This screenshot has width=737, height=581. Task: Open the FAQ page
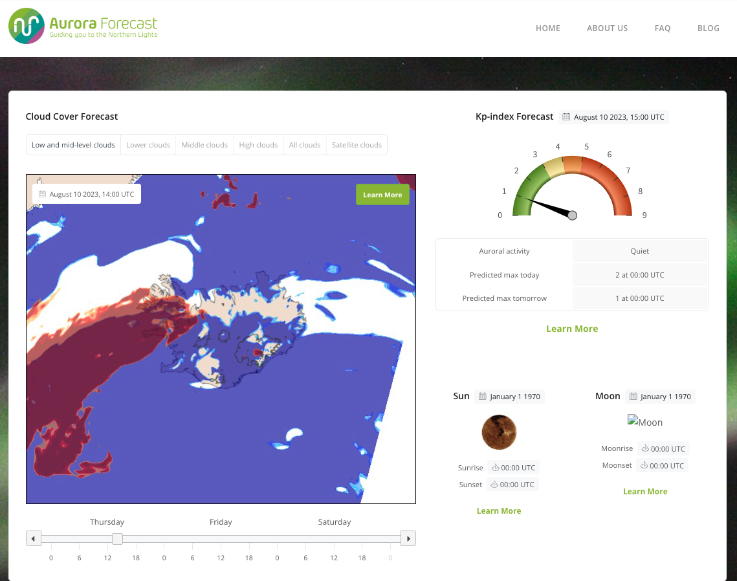(663, 28)
